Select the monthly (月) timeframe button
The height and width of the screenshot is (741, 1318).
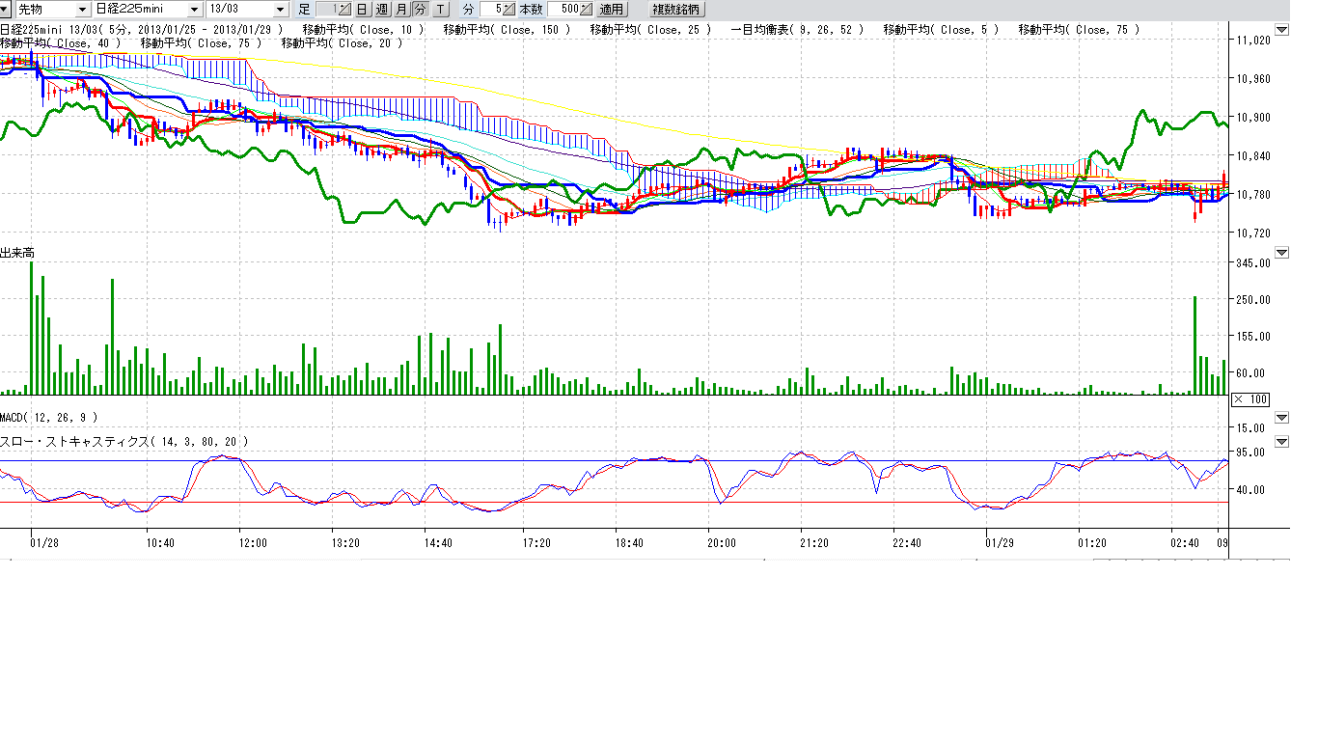[x=400, y=9]
